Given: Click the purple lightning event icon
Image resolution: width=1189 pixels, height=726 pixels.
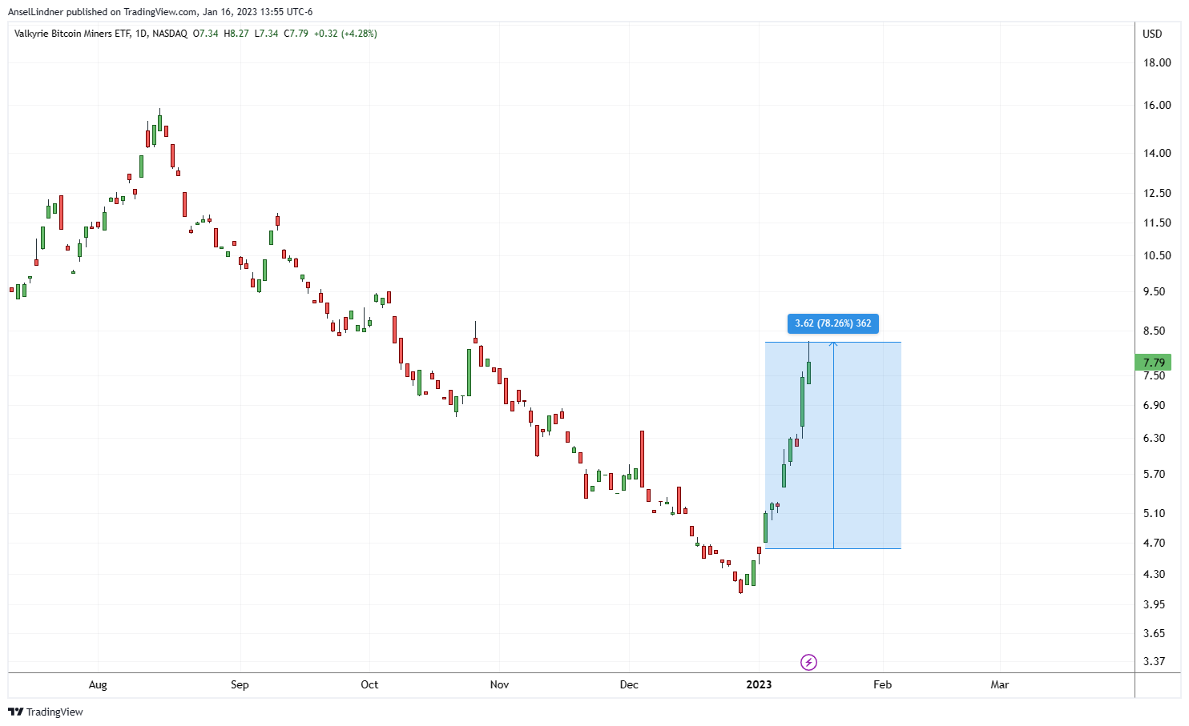Looking at the screenshot, I should tap(808, 662).
